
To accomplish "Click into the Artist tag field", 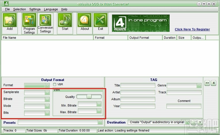I will pos(138,92).
